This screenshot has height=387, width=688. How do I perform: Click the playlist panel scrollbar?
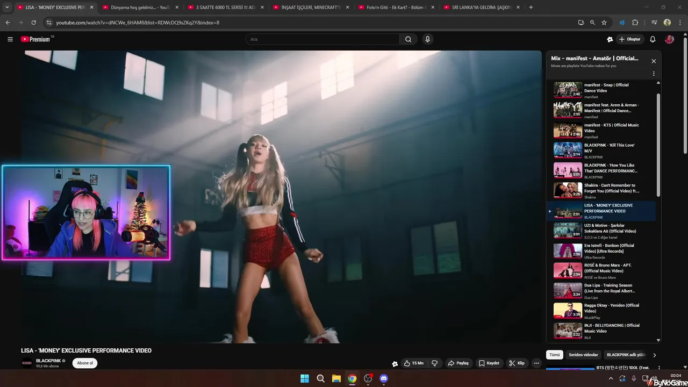pos(658,145)
